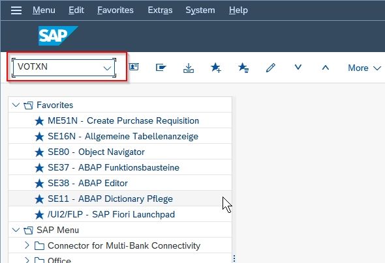Open the System menu
Image resolution: width=385 pixels, height=263 pixels.
pos(200,10)
